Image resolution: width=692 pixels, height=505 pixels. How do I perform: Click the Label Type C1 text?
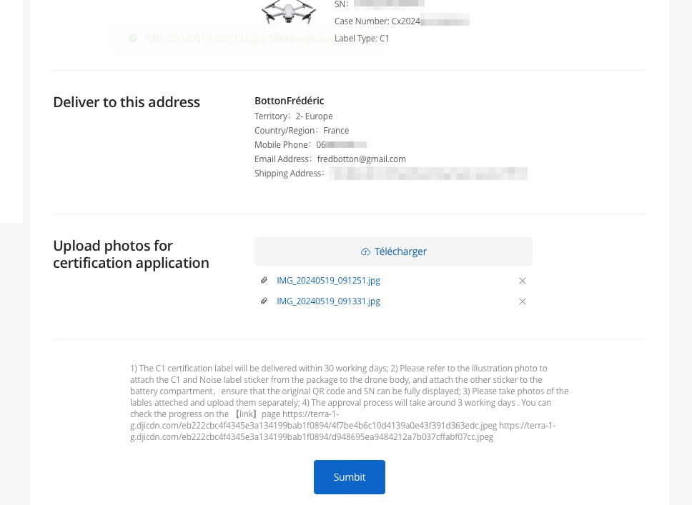click(x=362, y=39)
